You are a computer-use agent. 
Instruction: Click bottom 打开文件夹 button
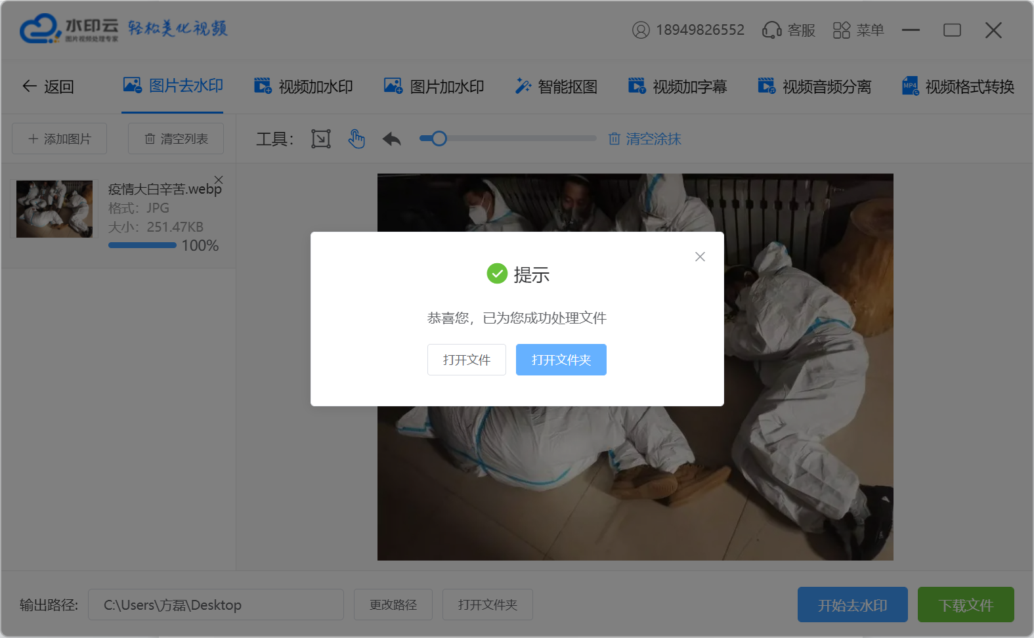click(x=488, y=605)
